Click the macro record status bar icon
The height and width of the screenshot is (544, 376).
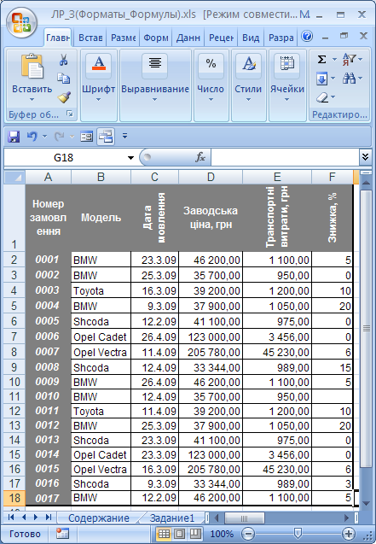coord(63,533)
